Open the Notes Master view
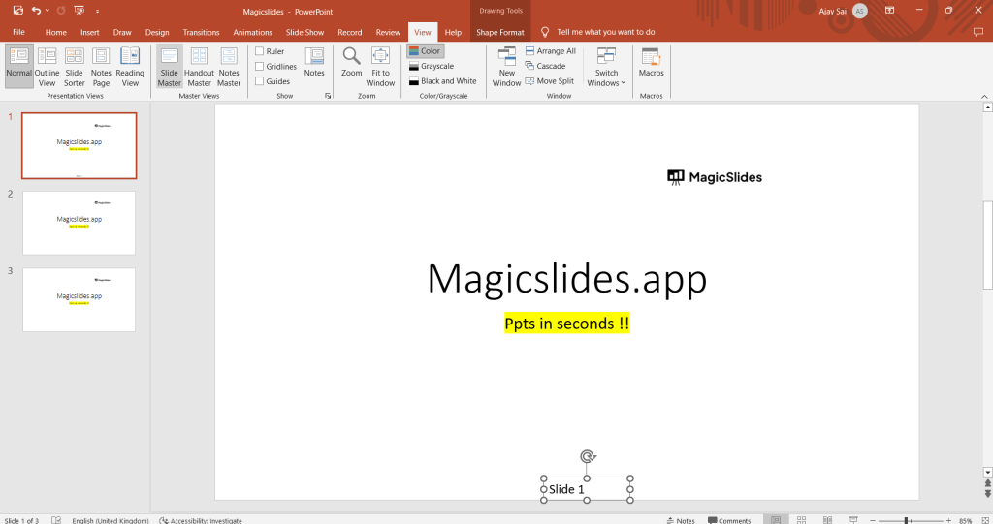This screenshot has width=993, height=524. coord(229,66)
